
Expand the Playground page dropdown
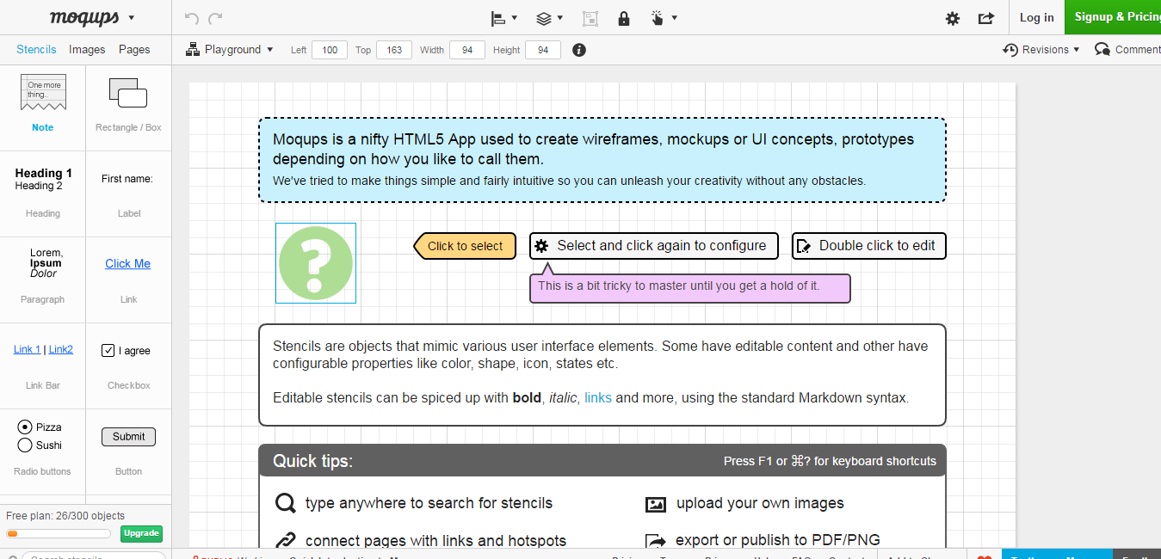[230, 50]
